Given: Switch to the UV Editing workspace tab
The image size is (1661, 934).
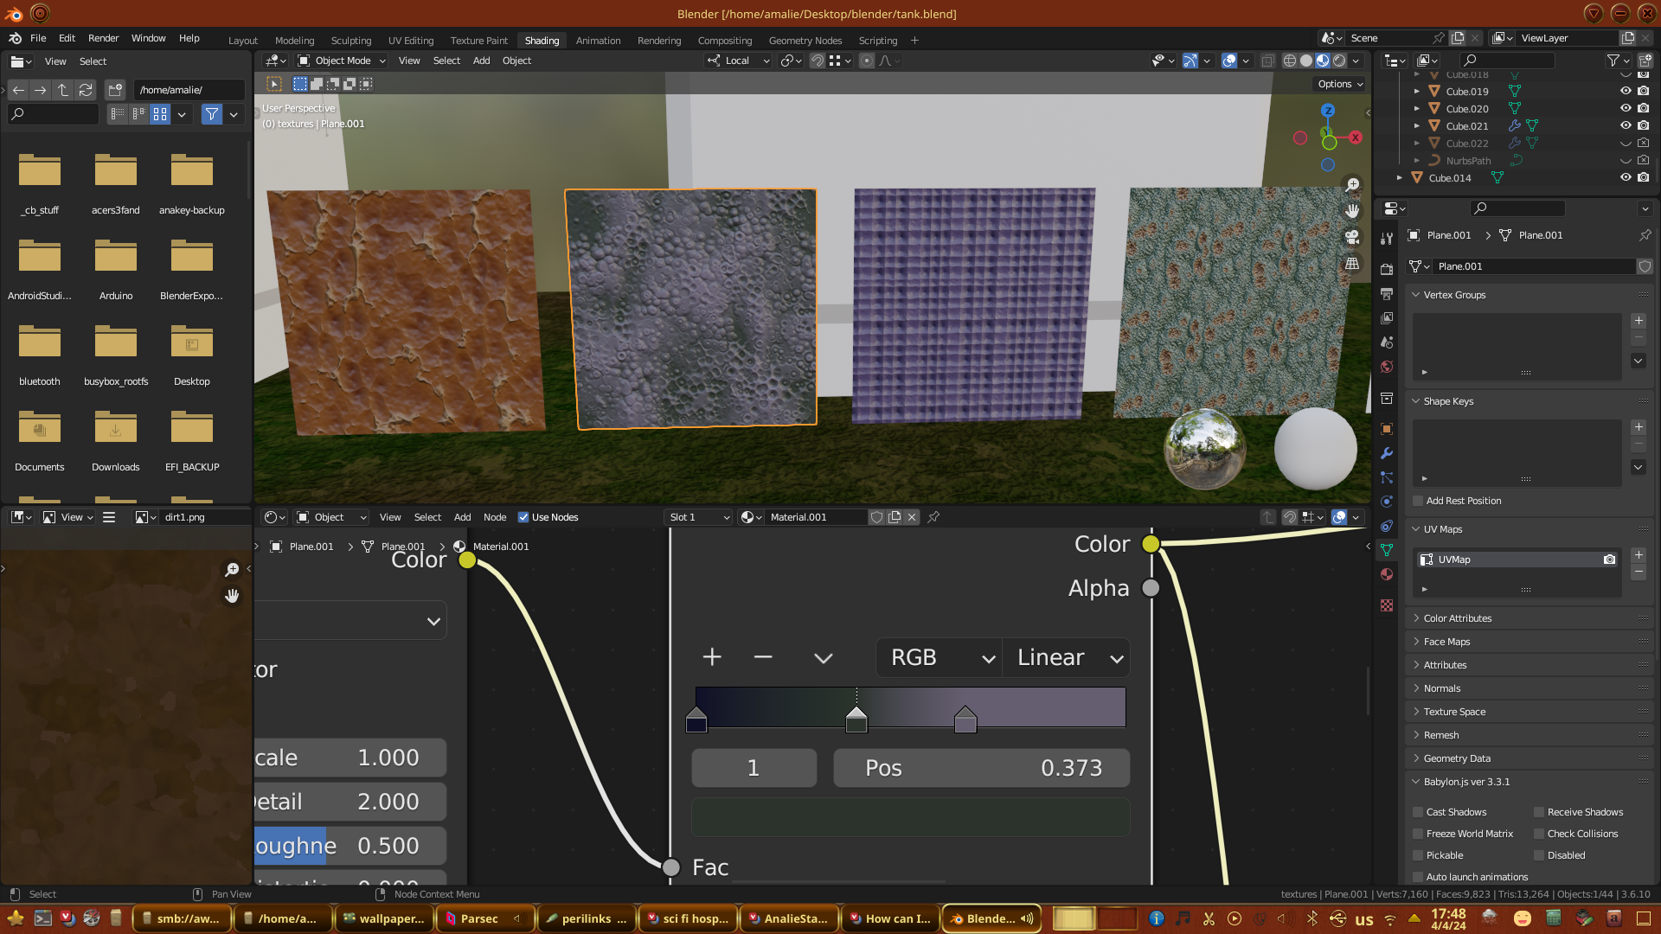Looking at the screenshot, I should tap(410, 41).
